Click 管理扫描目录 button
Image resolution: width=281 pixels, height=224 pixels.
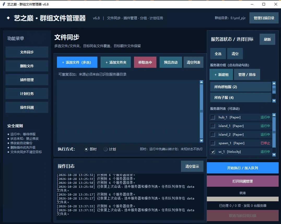[264, 18]
